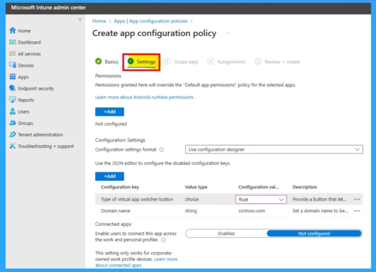Viewport: 376px width, 272px height.
Task: Click Troubleshooting + support tools icon
Action: click(x=12, y=146)
